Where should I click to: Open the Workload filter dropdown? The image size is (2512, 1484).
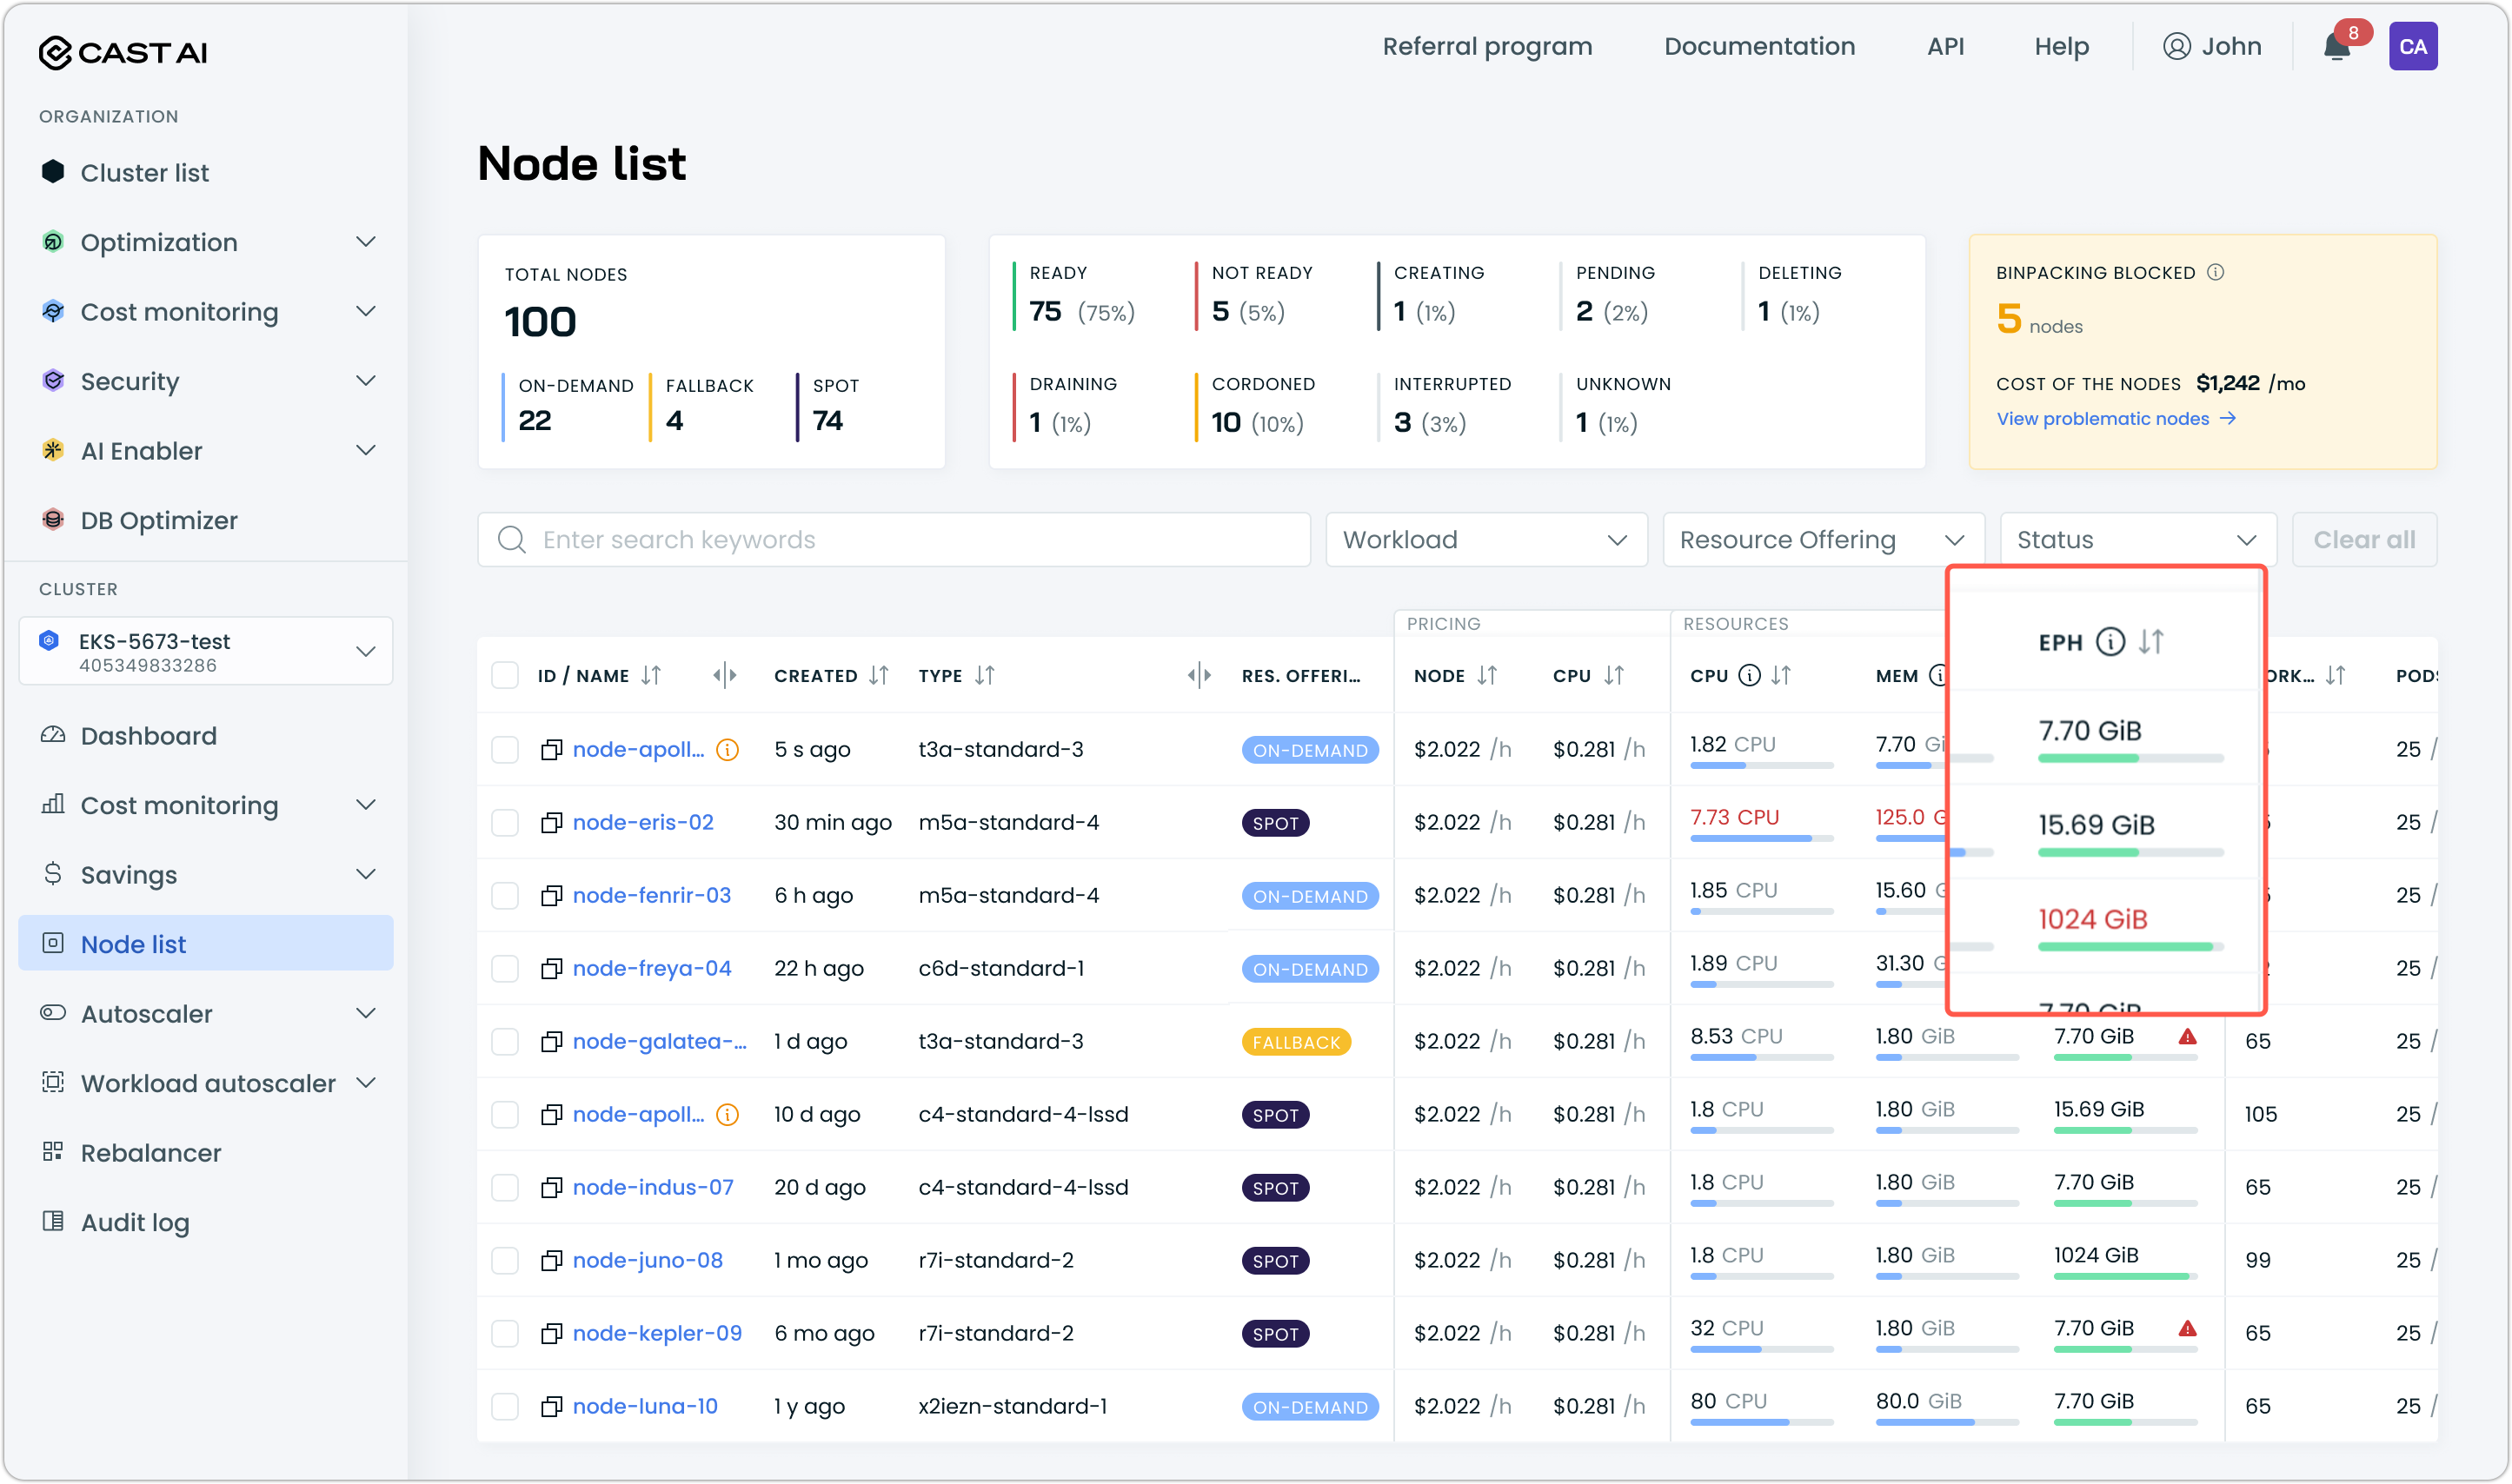tap(1485, 540)
